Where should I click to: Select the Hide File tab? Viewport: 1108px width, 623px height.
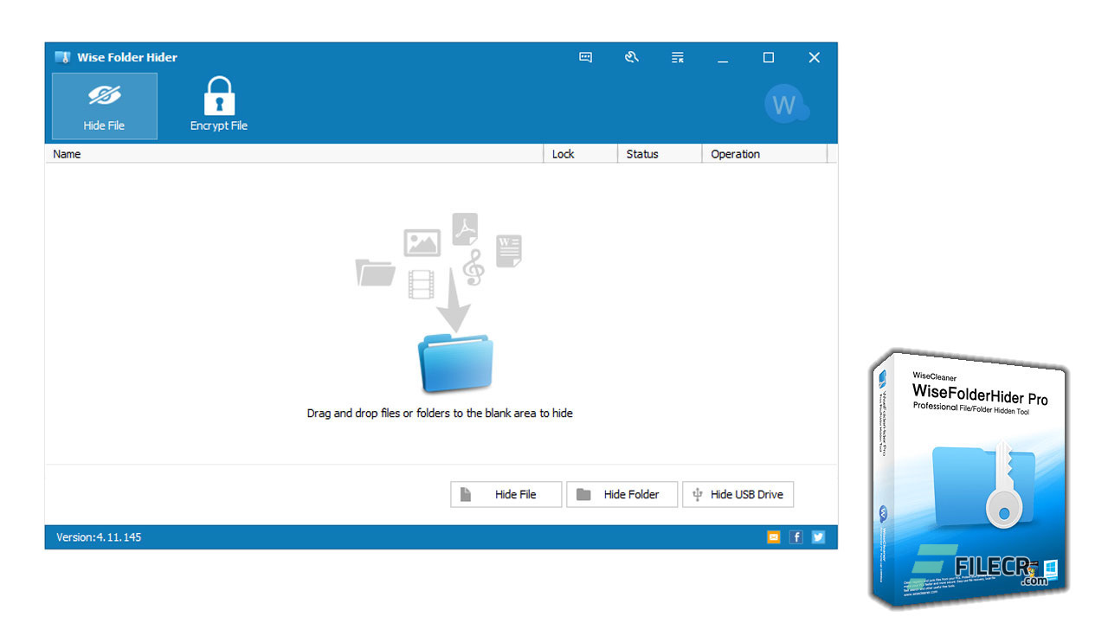tap(104, 106)
